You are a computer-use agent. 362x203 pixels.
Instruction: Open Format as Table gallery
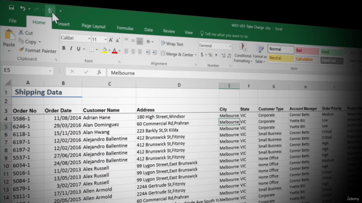pos(260,54)
